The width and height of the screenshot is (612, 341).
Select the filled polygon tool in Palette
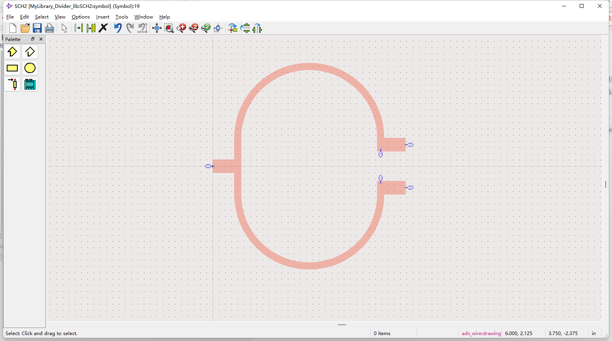point(12,52)
